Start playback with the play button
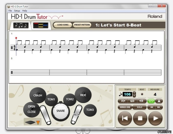173x134 pixels. point(155,118)
